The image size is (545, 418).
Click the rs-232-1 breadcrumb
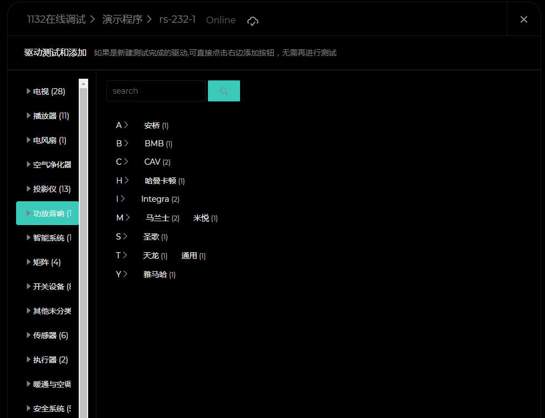point(177,19)
